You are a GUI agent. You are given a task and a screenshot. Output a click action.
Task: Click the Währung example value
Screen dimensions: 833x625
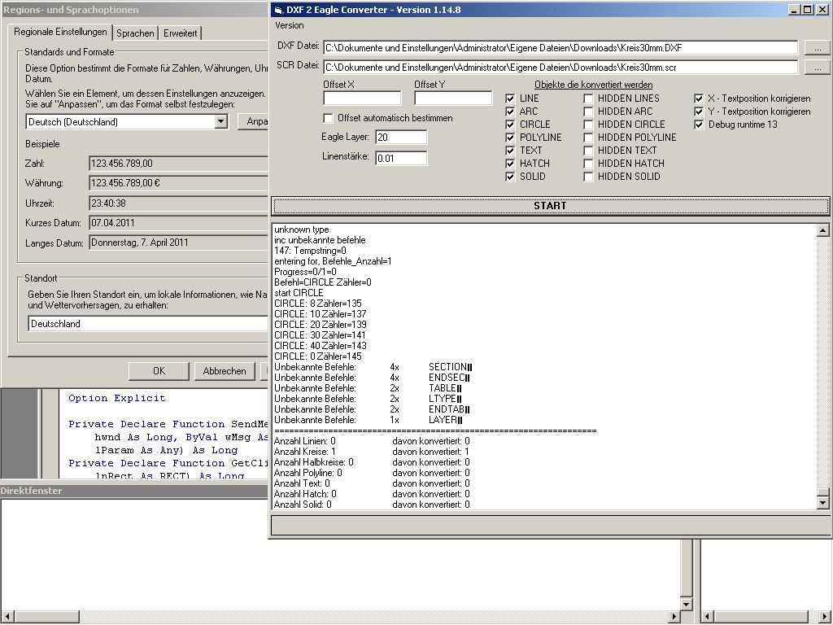tap(179, 183)
